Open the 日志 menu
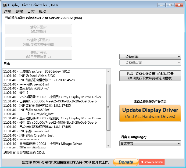Image resolution: width=186 pixels, height=168 pixels. tap(31, 11)
